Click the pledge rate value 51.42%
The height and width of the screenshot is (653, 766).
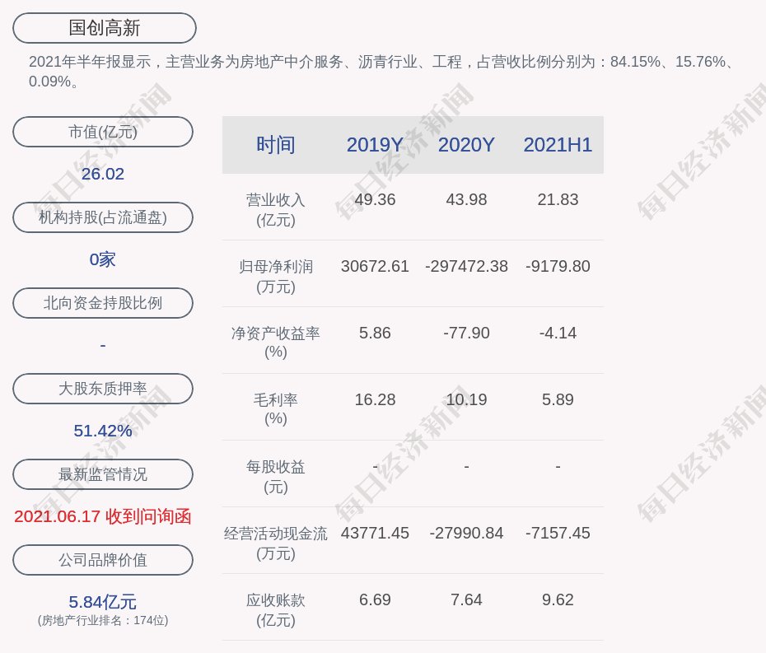coord(103,431)
